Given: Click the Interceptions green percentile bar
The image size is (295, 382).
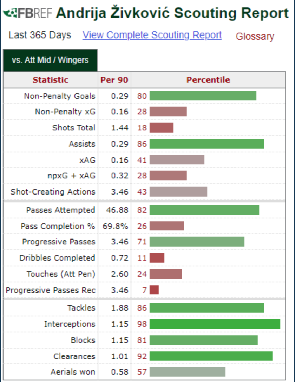Looking at the screenshot, I should pos(215,324).
